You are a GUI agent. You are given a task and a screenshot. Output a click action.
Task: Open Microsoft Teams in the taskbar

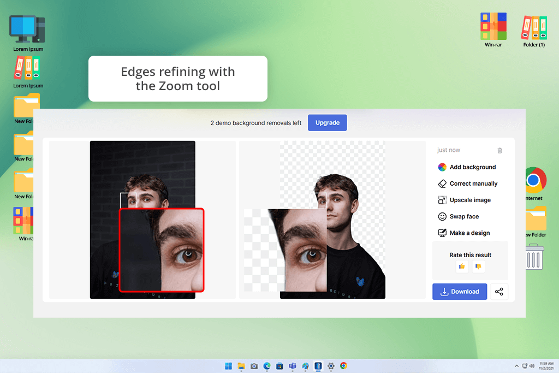pyautogui.click(x=293, y=366)
